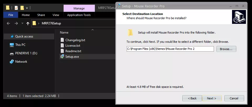Click the Setup.exe installer icon

62,56
